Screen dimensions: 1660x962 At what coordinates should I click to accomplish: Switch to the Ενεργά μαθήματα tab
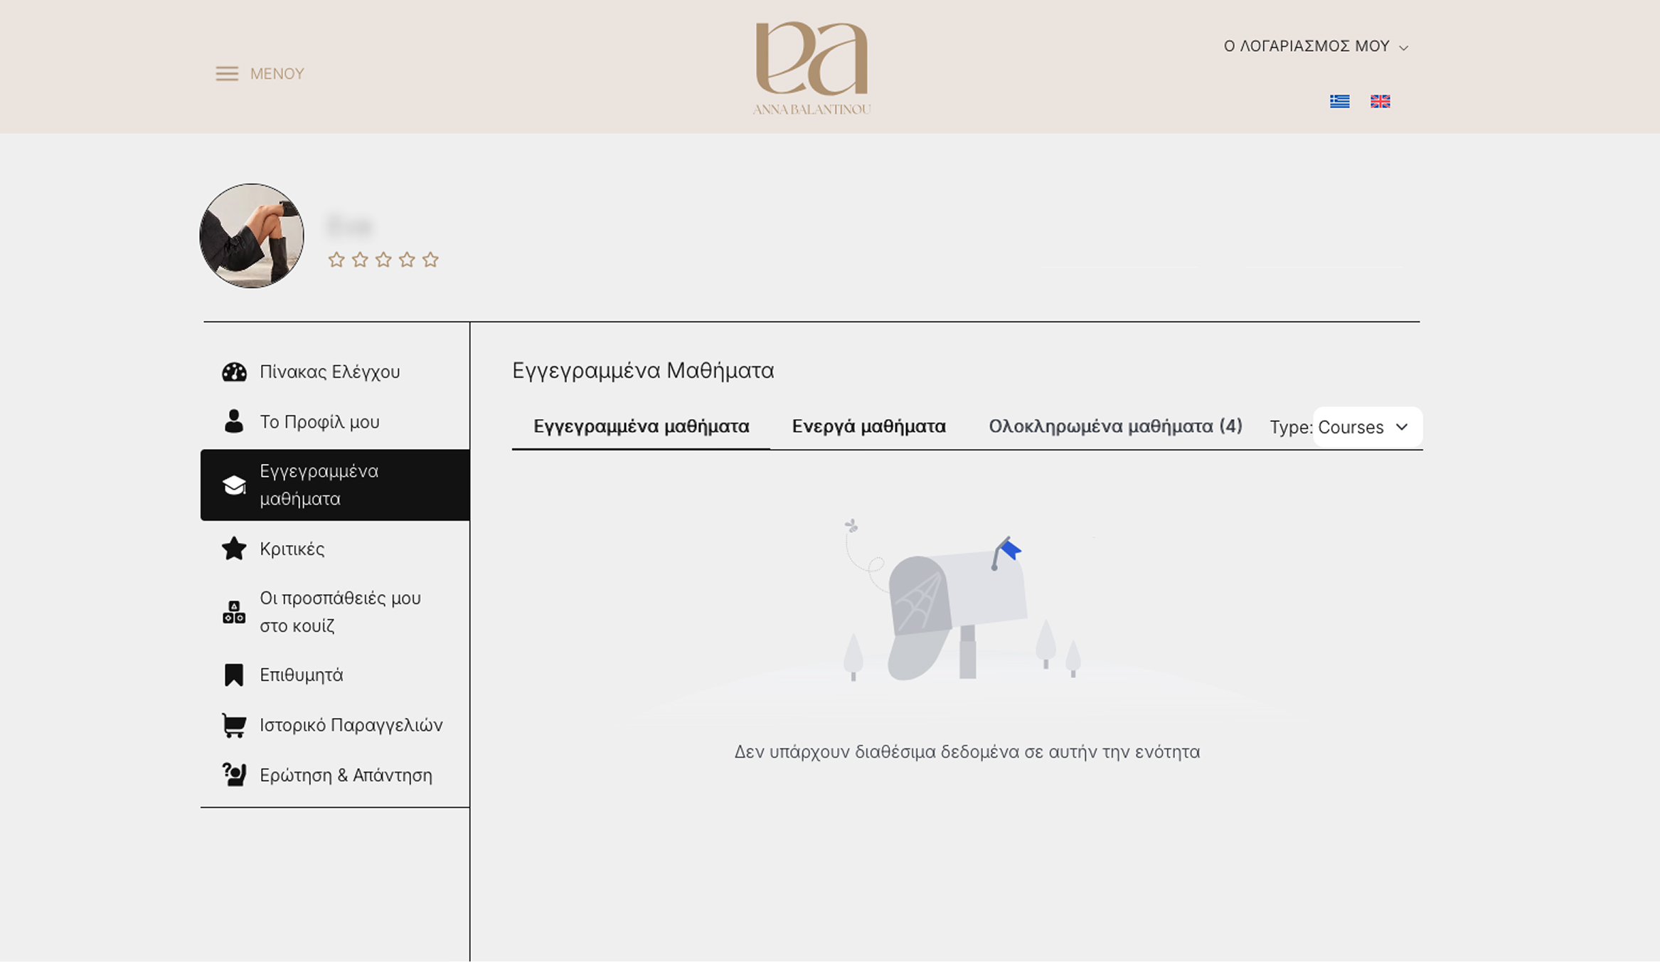868,426
